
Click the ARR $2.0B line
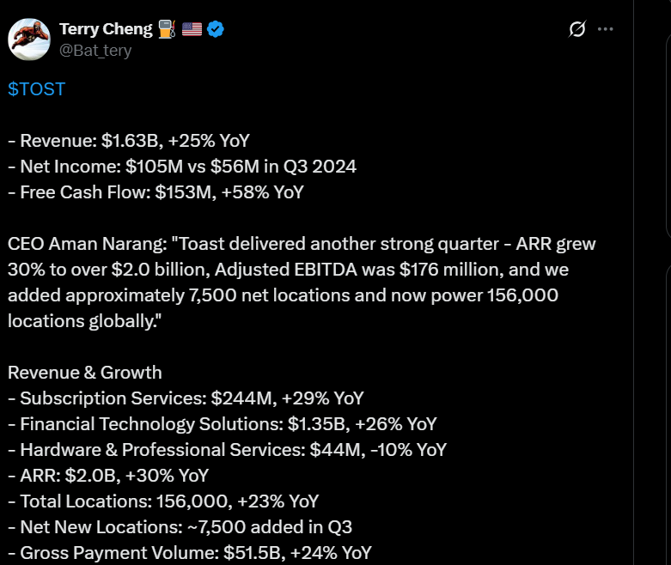108,476
